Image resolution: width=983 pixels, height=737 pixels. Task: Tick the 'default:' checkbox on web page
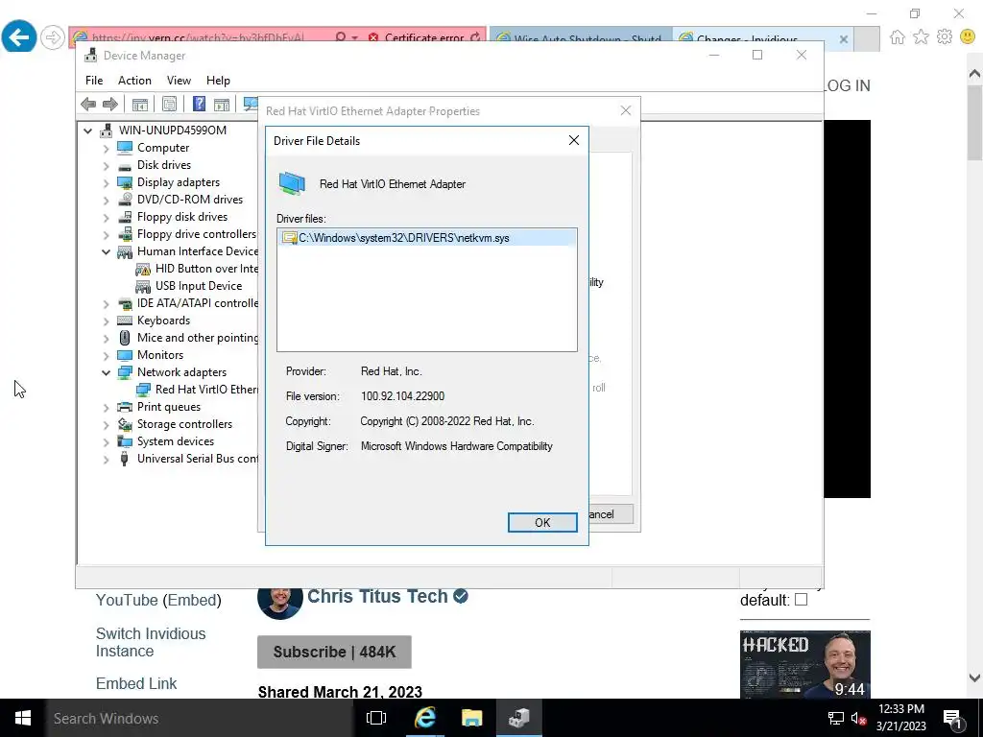click(x=801, y=599)
